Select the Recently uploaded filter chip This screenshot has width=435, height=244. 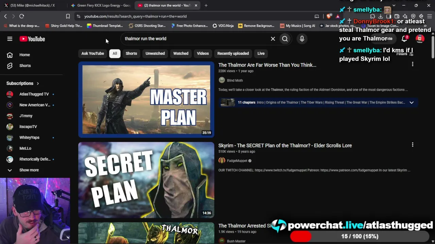[233, 54]
